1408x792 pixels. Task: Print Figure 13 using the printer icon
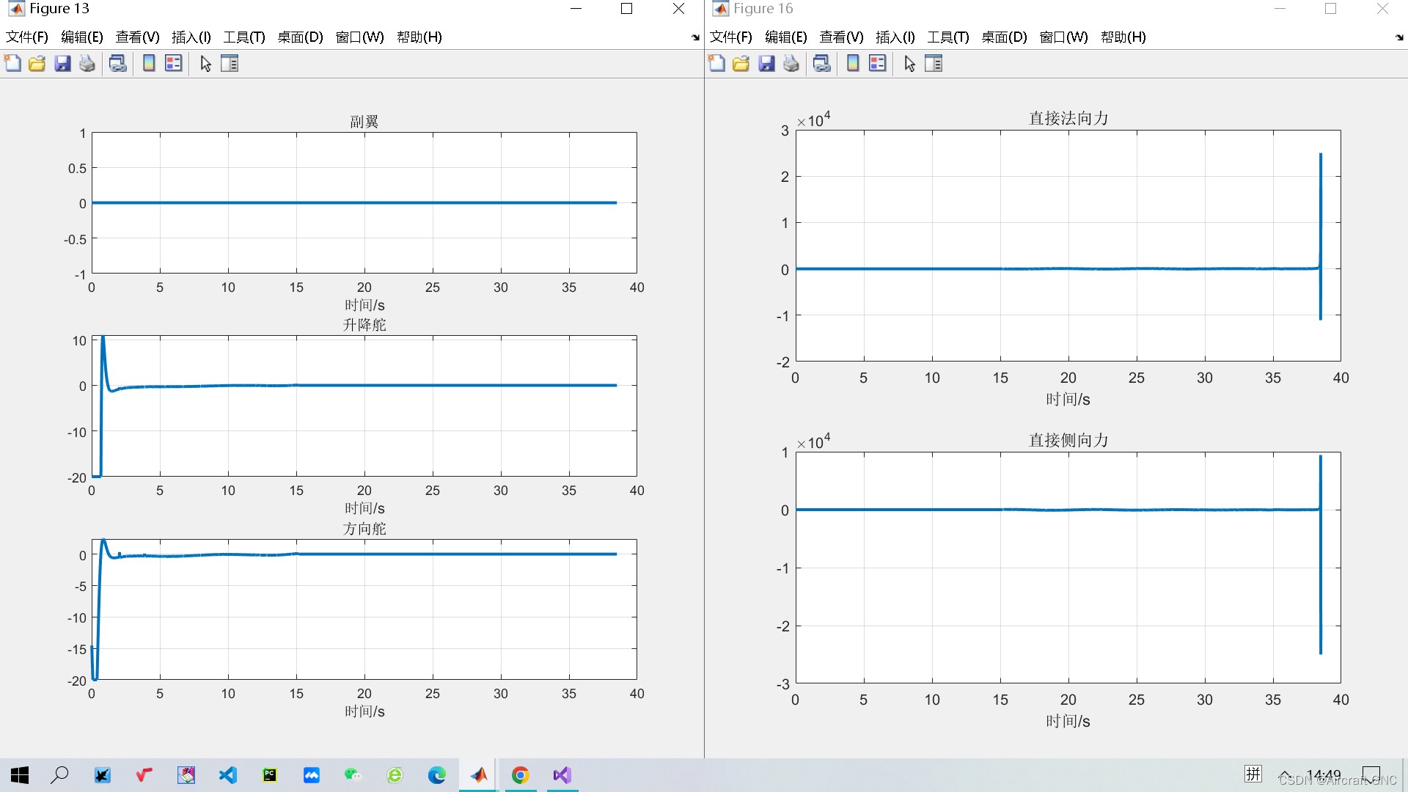pyautogui.click(x=87, y=64)
